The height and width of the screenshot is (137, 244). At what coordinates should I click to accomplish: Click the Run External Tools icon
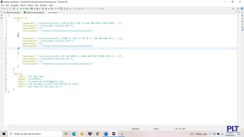(37, 9)
